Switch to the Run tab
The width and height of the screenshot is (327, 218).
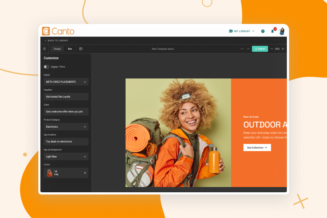(x=70, y=49)
